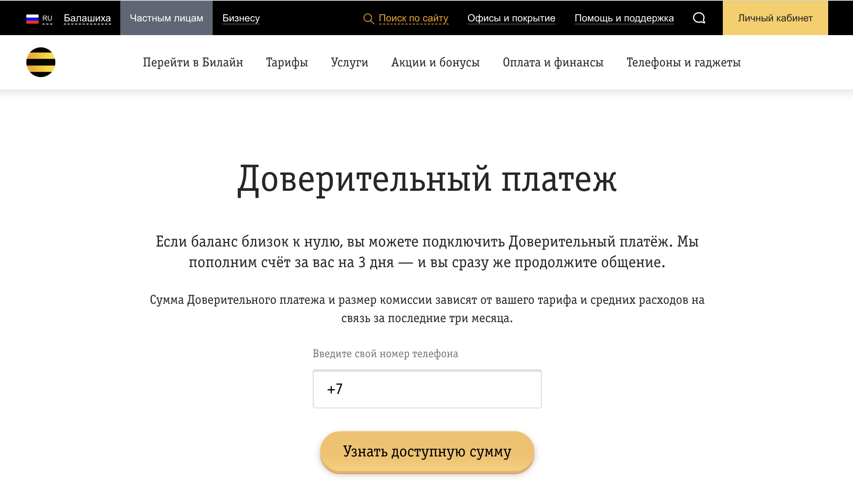Click the magnifier icon next to site search
Image resolution: width=853 pixels, height=482 pixels.
pos(368,18)
